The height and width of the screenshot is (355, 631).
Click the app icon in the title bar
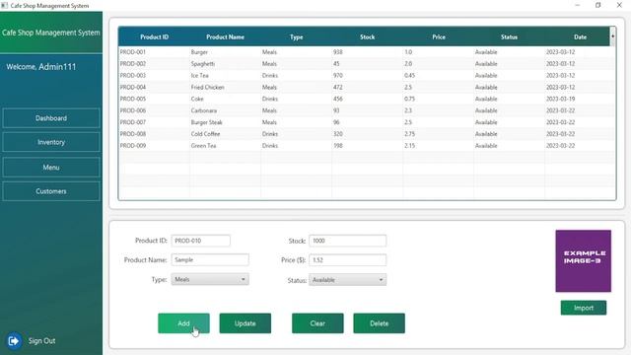[x=4, y=5]
